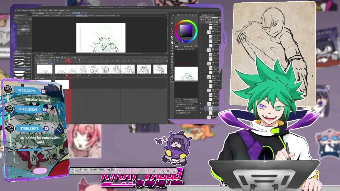
Task: Open the Timeline 1 name dropdown
Action: pos(43,60)
